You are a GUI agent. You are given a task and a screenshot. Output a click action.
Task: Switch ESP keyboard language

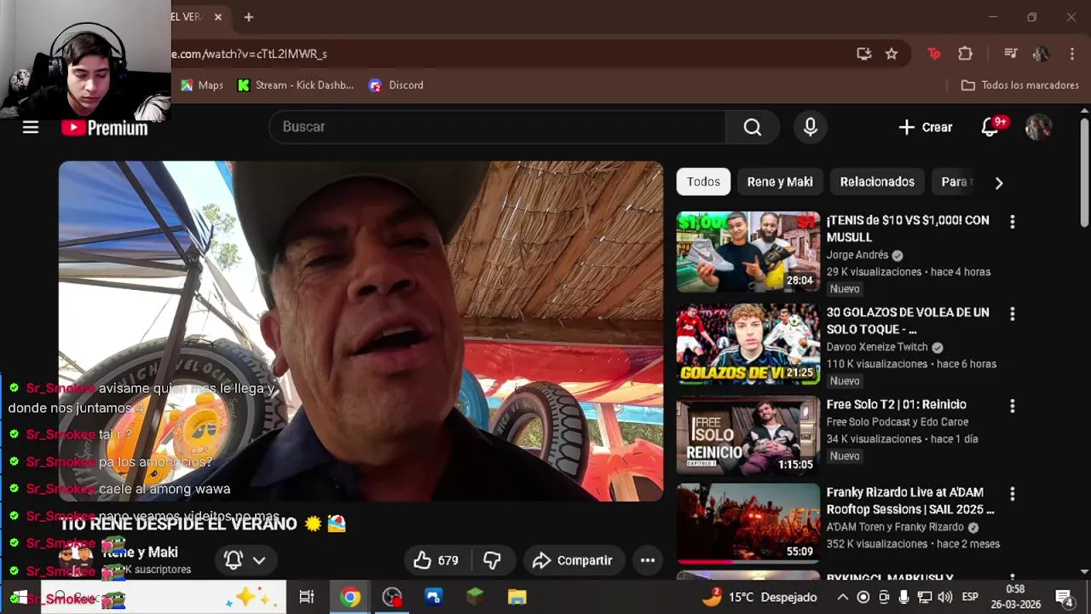coord(970,597)
